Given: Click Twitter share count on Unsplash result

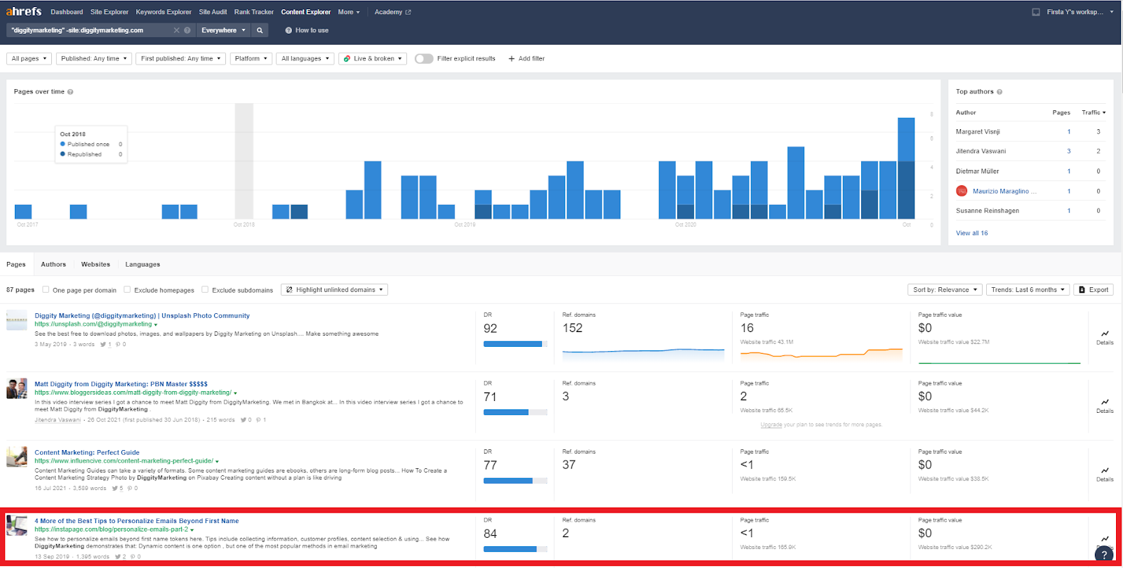Looking at the screenshot, I should [106, 345].
